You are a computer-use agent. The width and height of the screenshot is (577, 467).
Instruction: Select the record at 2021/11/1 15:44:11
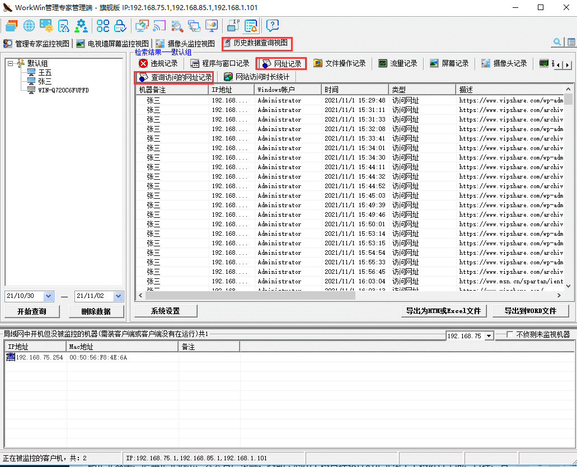(x=350, y=167)
